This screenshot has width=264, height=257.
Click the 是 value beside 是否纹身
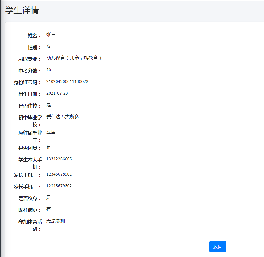(x=48, y=198)
